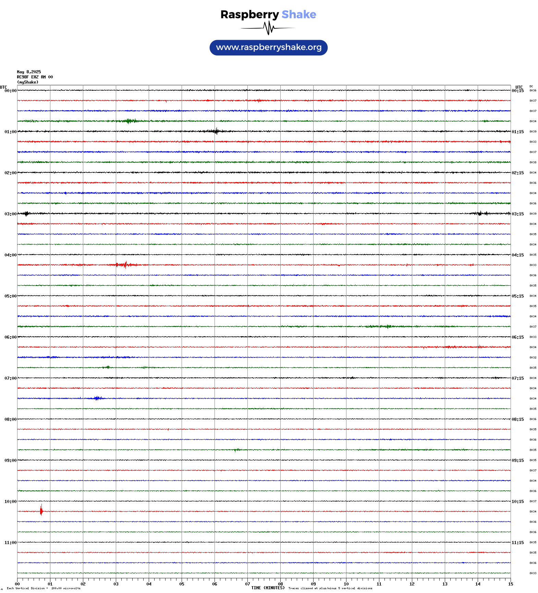Click minute 03 label on bottom axis
Viewport: 538px width, 593px height.
click(x=116, y=584)
